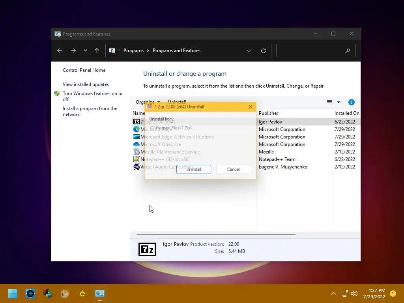Open Install a program from the network
Screen dimensions: 404x303
click(90, 111)
